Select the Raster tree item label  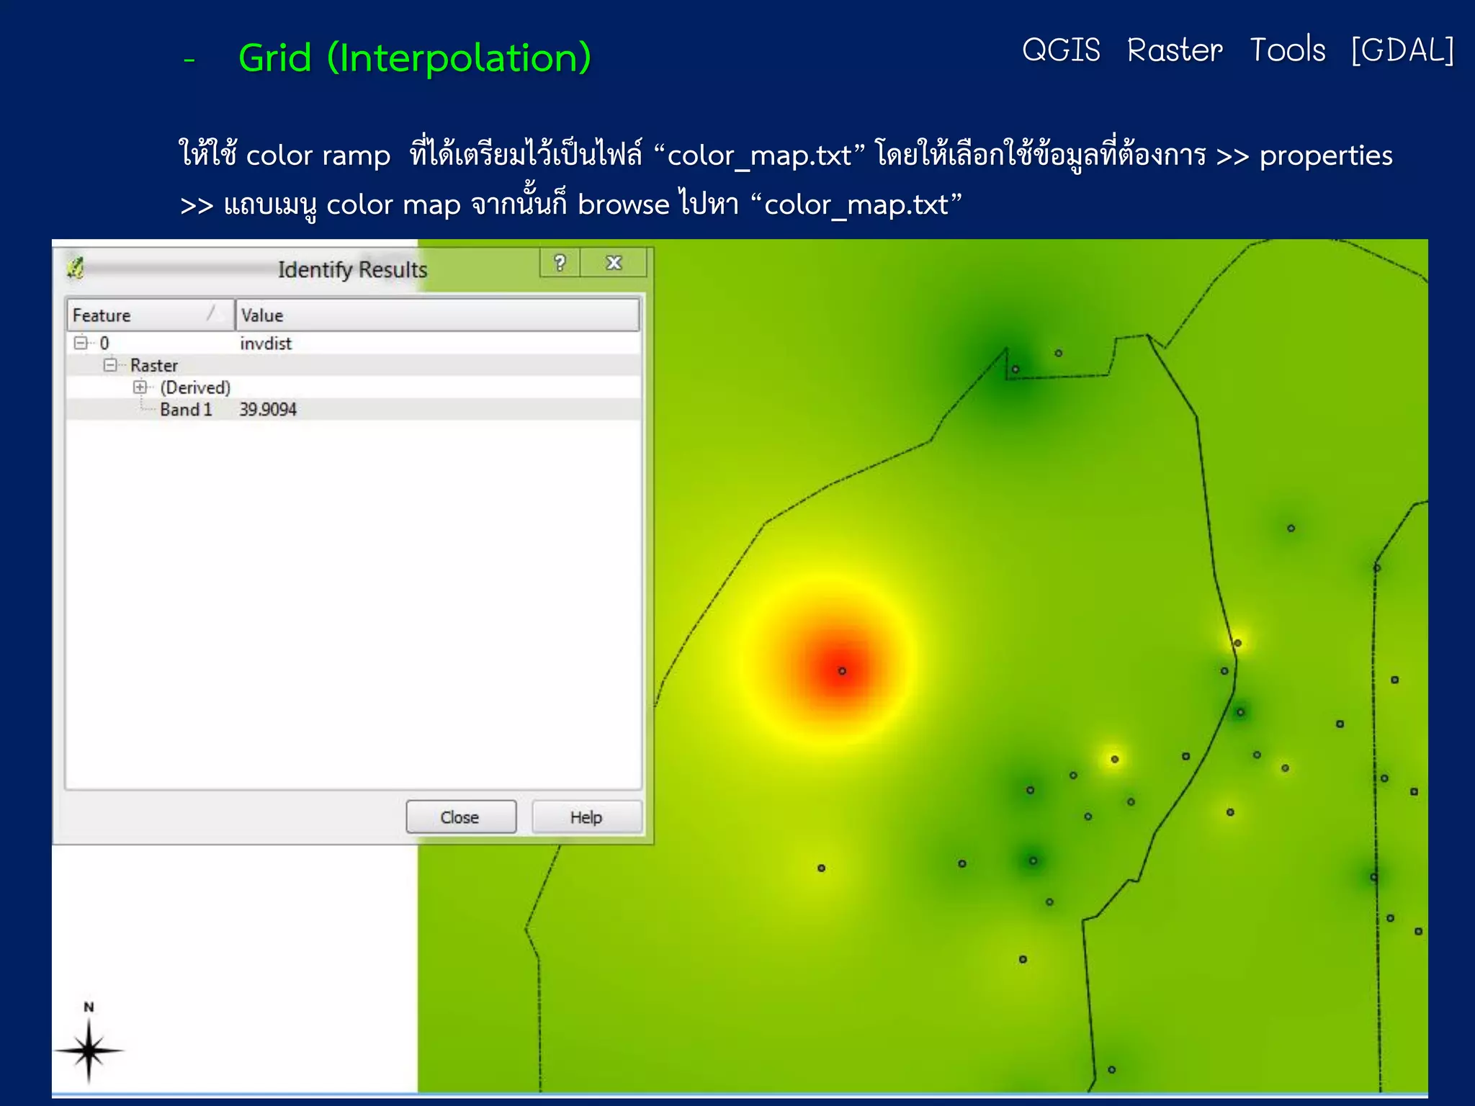point(154,366)
